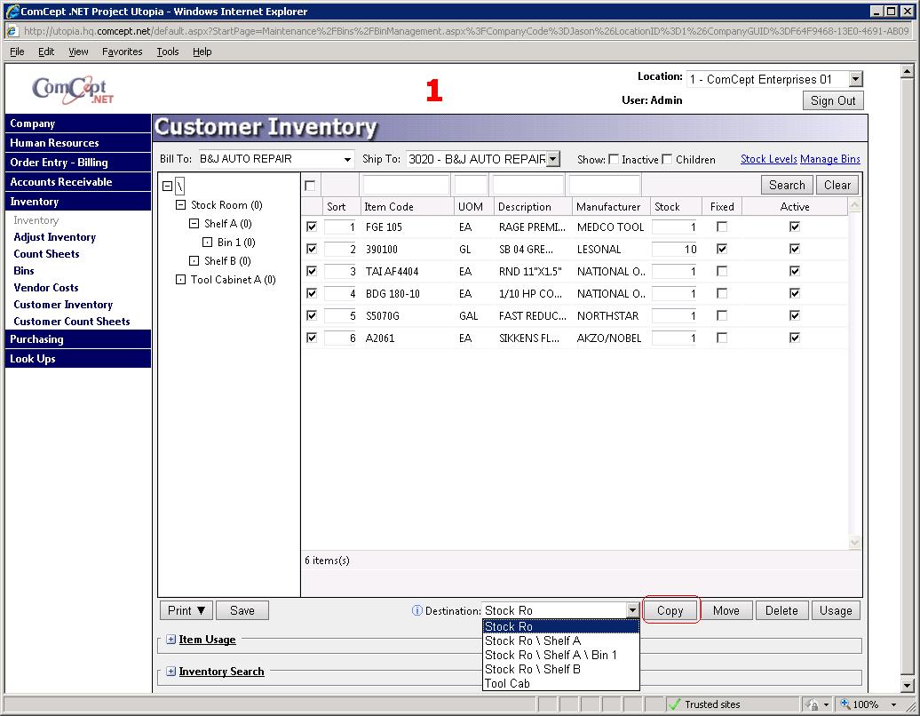The image size is (920, 716).
Task: Click the Item Code filter field
Action: (x=406, y=185)
